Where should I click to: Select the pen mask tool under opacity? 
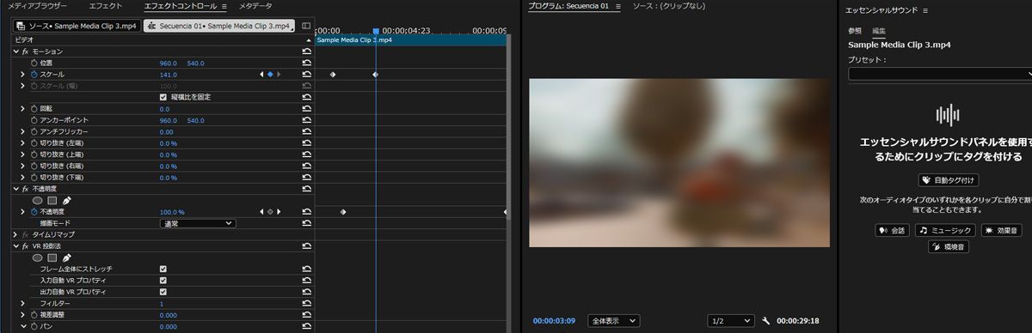[x=67, y=200]
